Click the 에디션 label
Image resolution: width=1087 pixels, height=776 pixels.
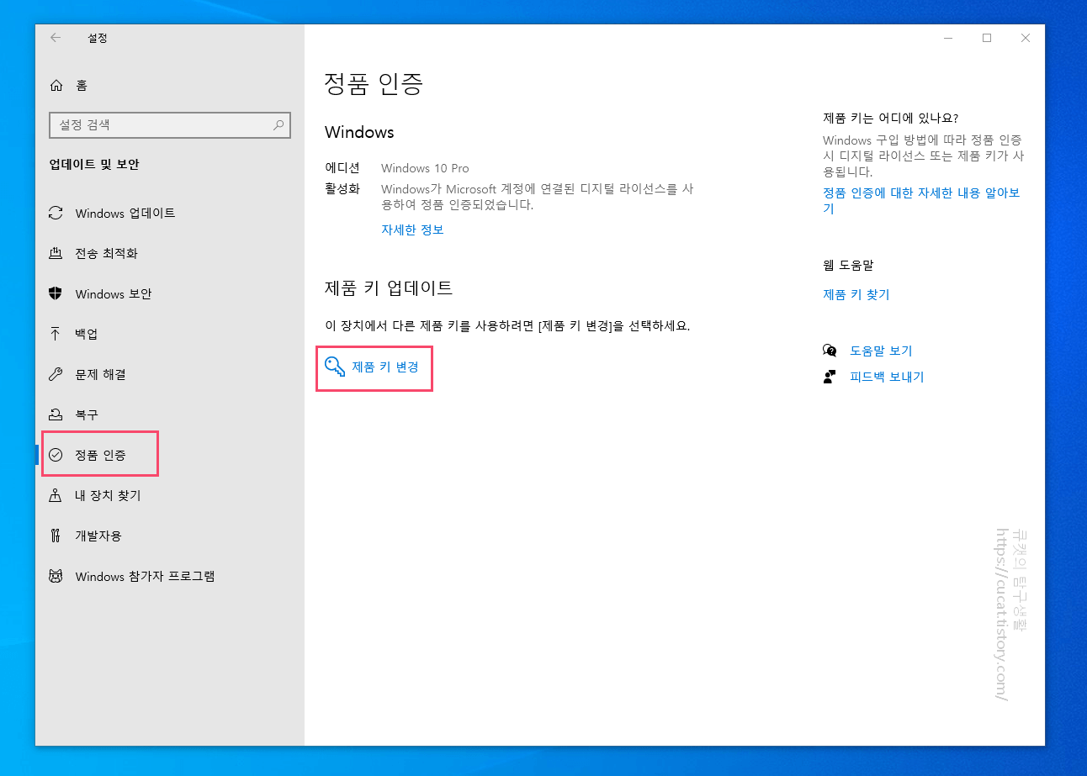pos(342,168)
